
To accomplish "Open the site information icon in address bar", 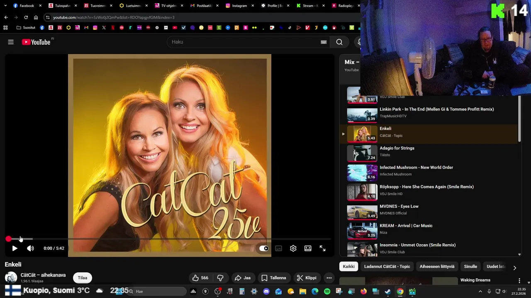I will (x=48, y=17).
